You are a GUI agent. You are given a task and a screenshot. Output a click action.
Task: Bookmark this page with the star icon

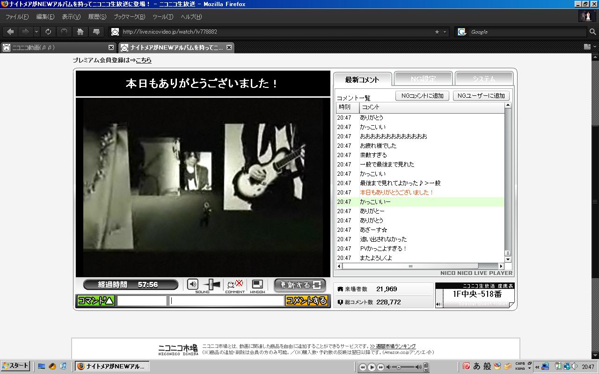point(437,32)
